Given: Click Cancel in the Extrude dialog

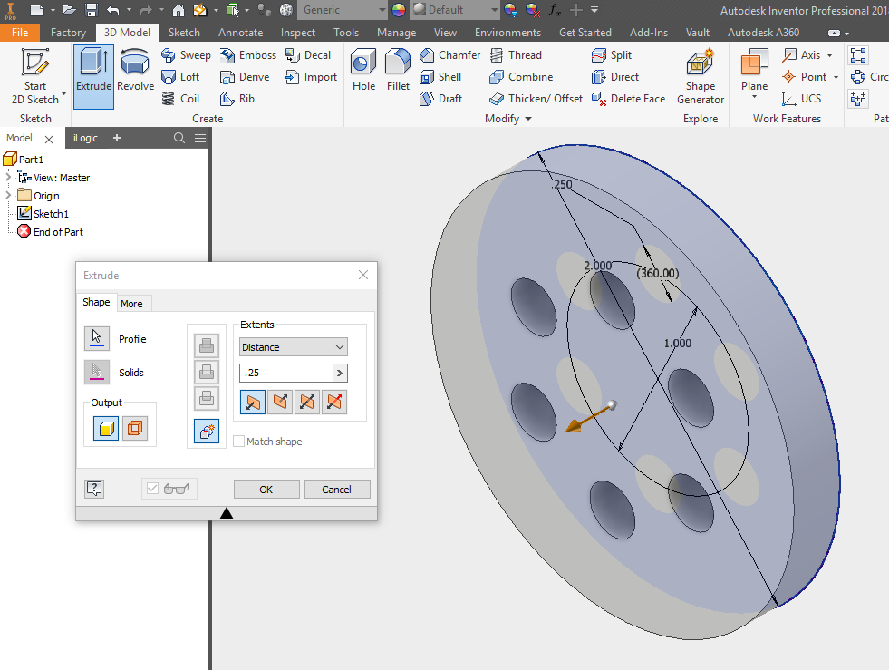Looking at the screenshot, I should coord(336,490).
